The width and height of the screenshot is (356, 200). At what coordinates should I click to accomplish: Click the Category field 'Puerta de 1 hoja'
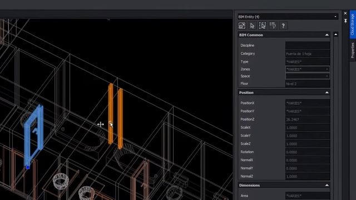[308, 53]
